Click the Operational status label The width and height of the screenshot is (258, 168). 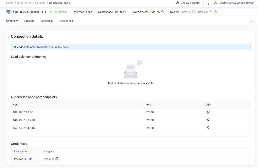coord(59,12)
